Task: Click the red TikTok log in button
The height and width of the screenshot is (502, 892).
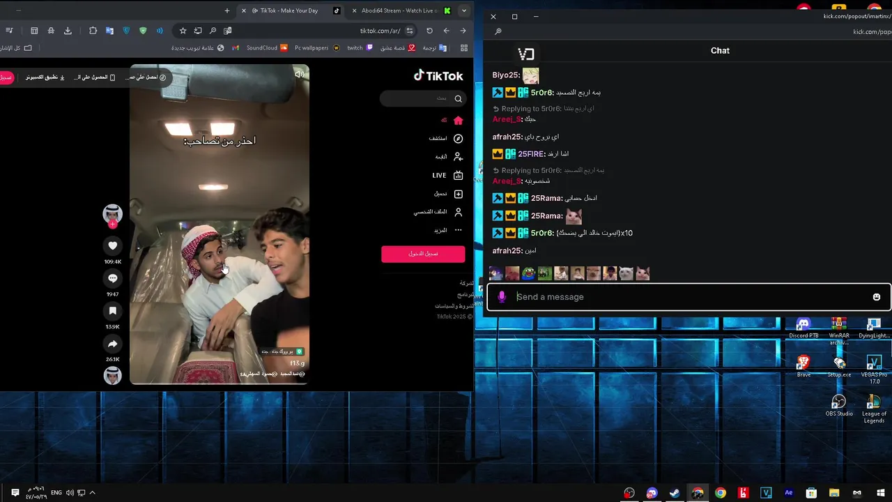Action: click(423, 254)
